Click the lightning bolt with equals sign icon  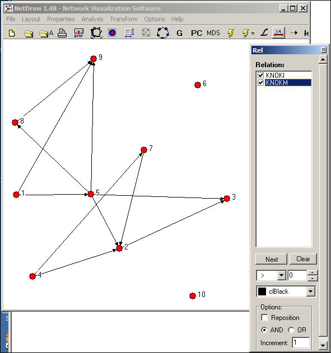pos(248,33)
